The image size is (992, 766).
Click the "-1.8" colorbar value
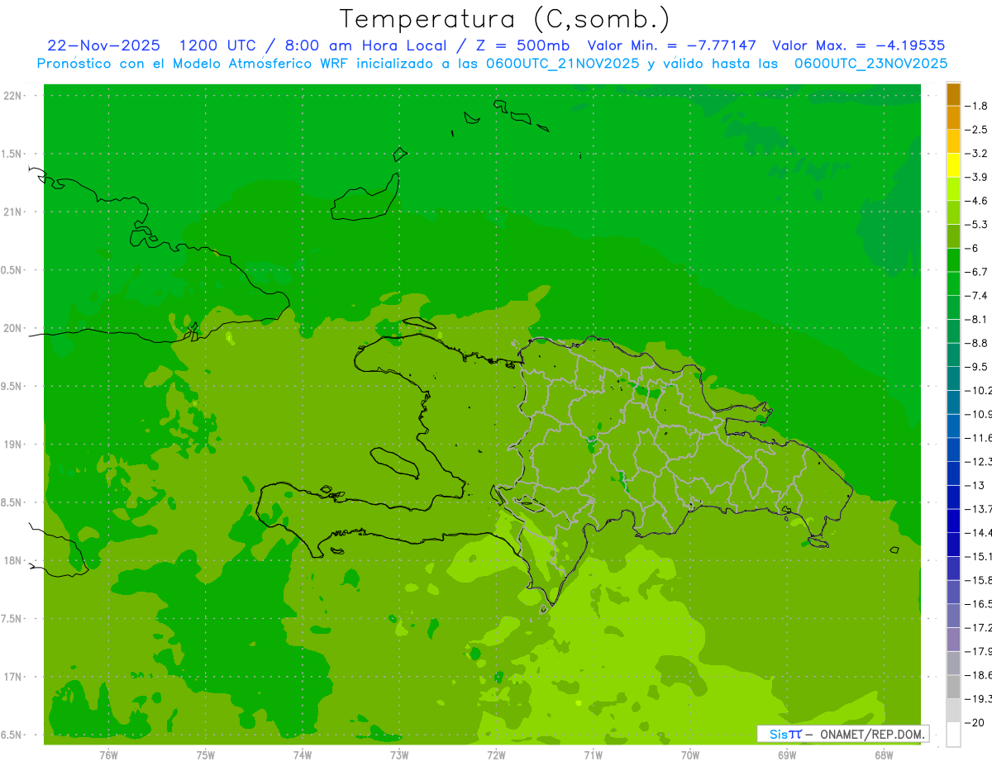[x=976, y=106]
